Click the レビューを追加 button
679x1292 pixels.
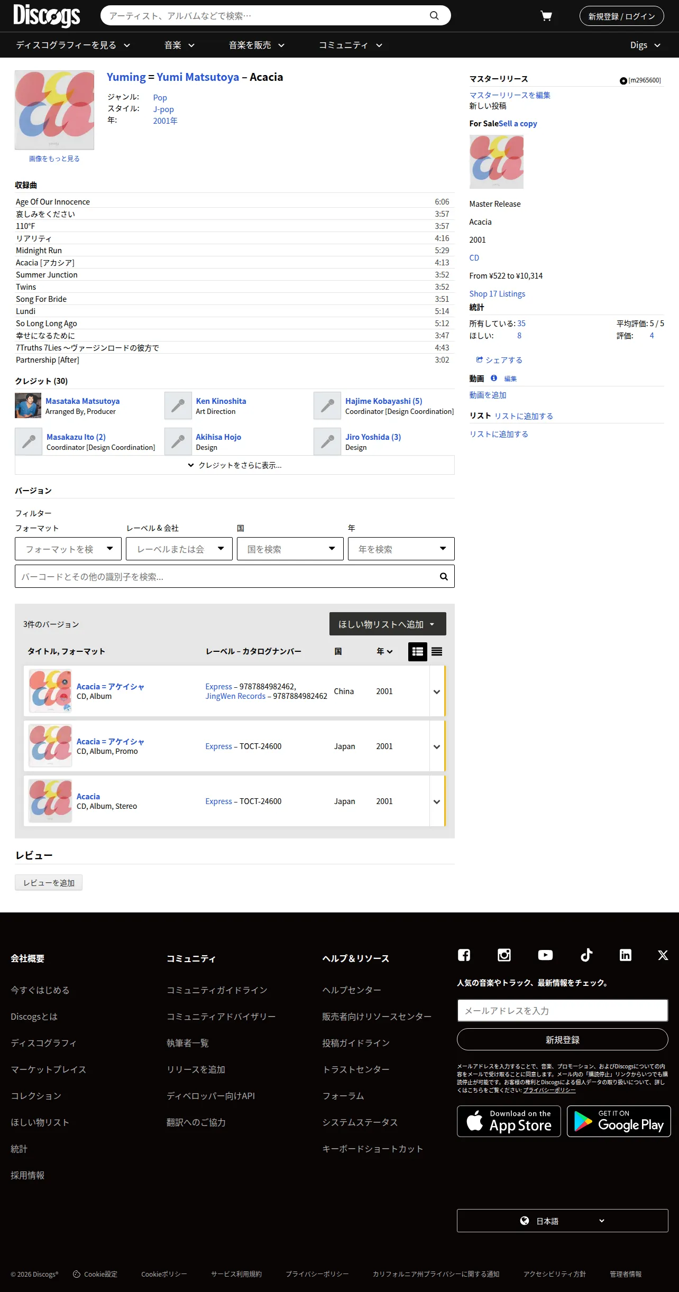point(49,883)
